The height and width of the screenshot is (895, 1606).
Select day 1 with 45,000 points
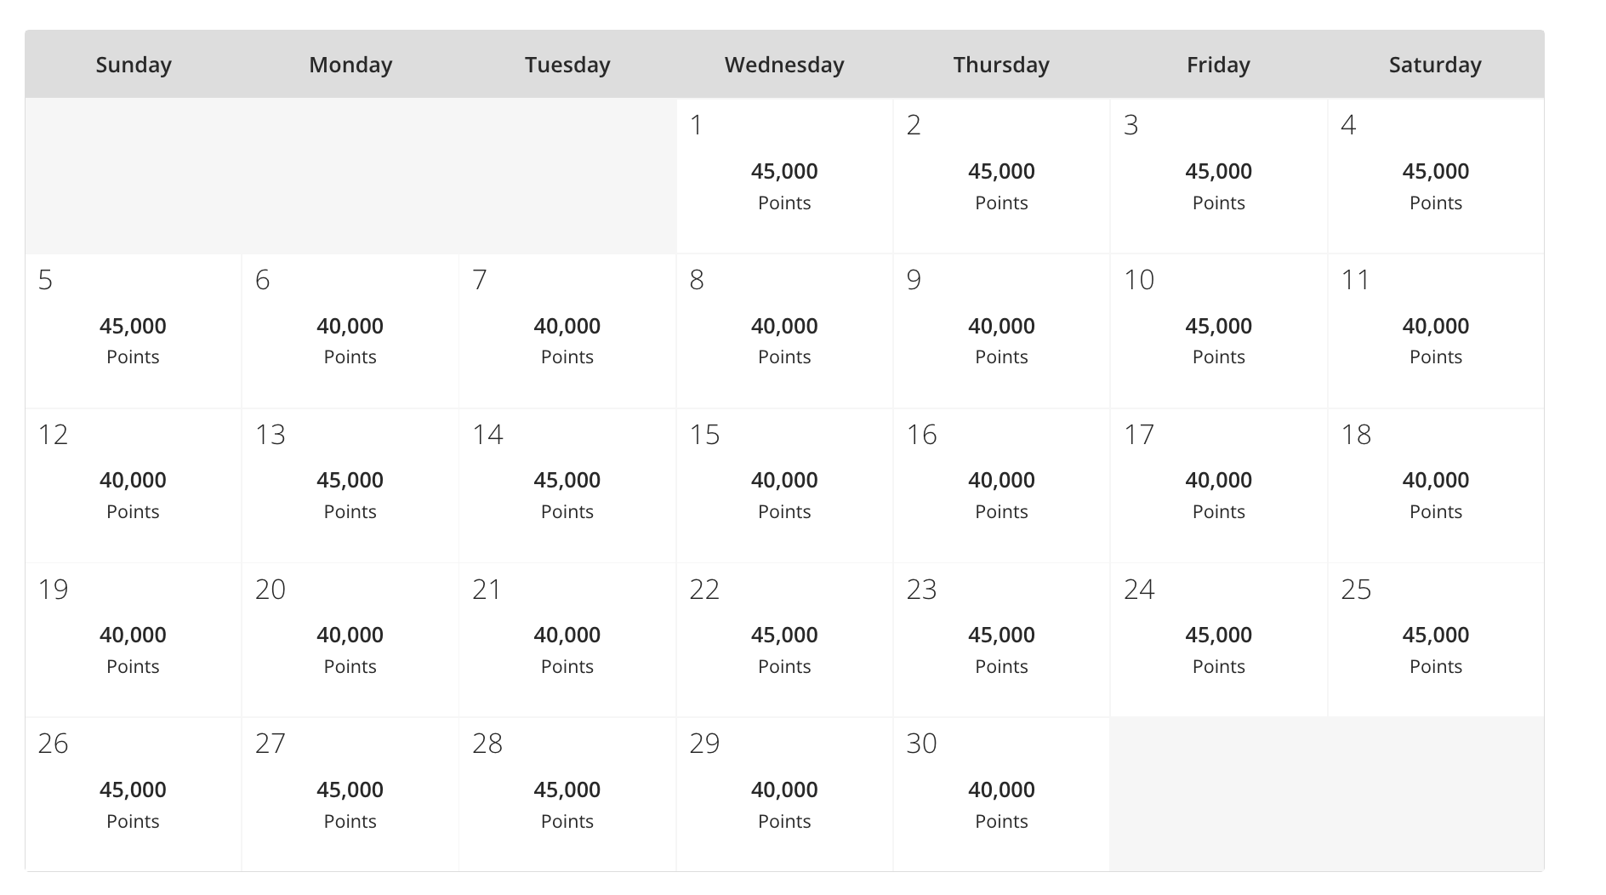[x=783, y=177]
